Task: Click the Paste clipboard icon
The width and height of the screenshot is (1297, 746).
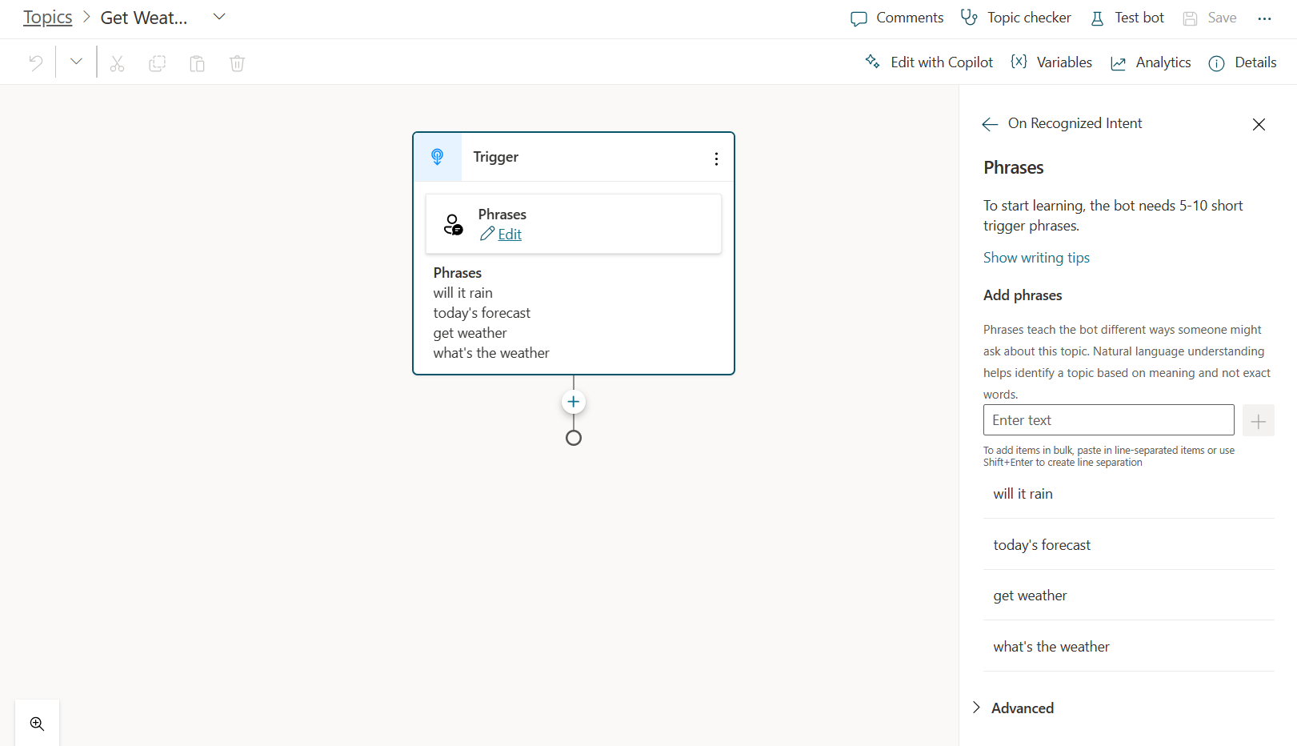Action: coord(197,63)
